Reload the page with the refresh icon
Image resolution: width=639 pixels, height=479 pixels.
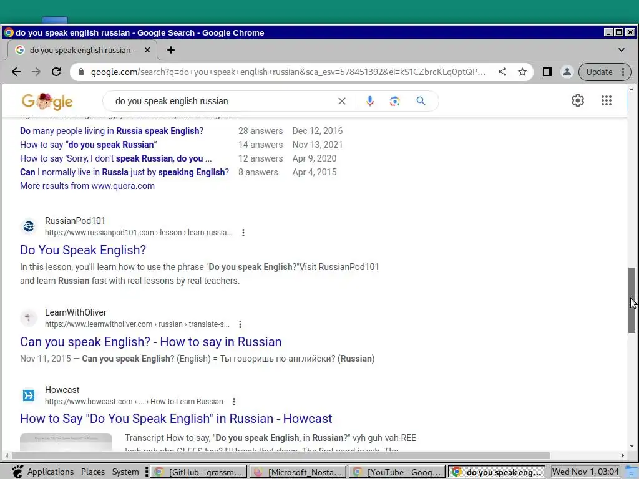coord(56,72)
